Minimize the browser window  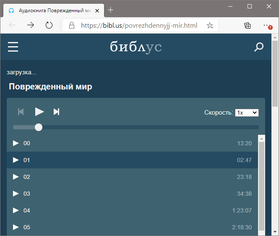click(230, 6)
